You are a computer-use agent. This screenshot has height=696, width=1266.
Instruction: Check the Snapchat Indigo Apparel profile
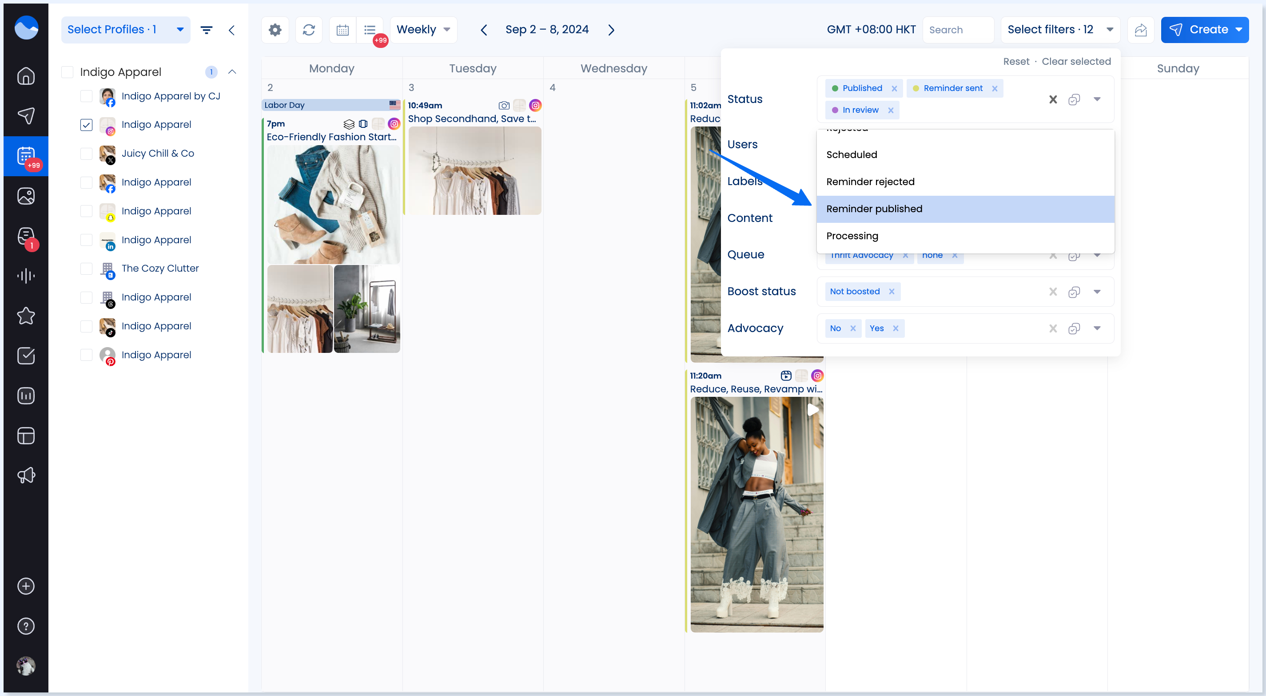click(x=86, y=211)
